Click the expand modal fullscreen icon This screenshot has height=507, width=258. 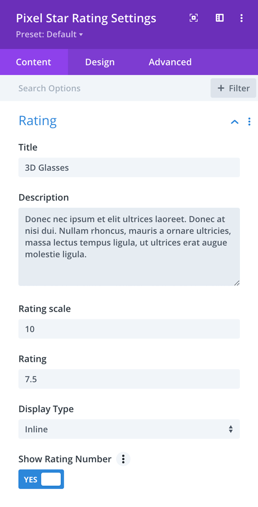coord(193,18)
